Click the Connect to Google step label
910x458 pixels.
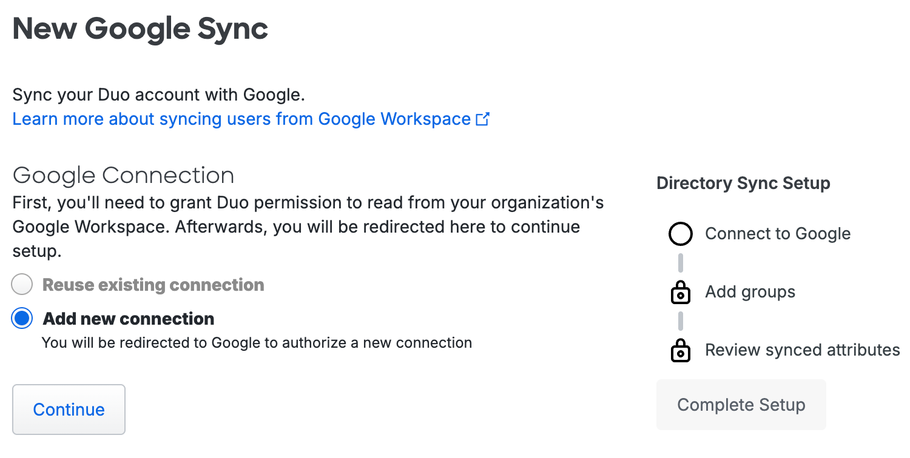pyautogui.click(x=778, y=233)
